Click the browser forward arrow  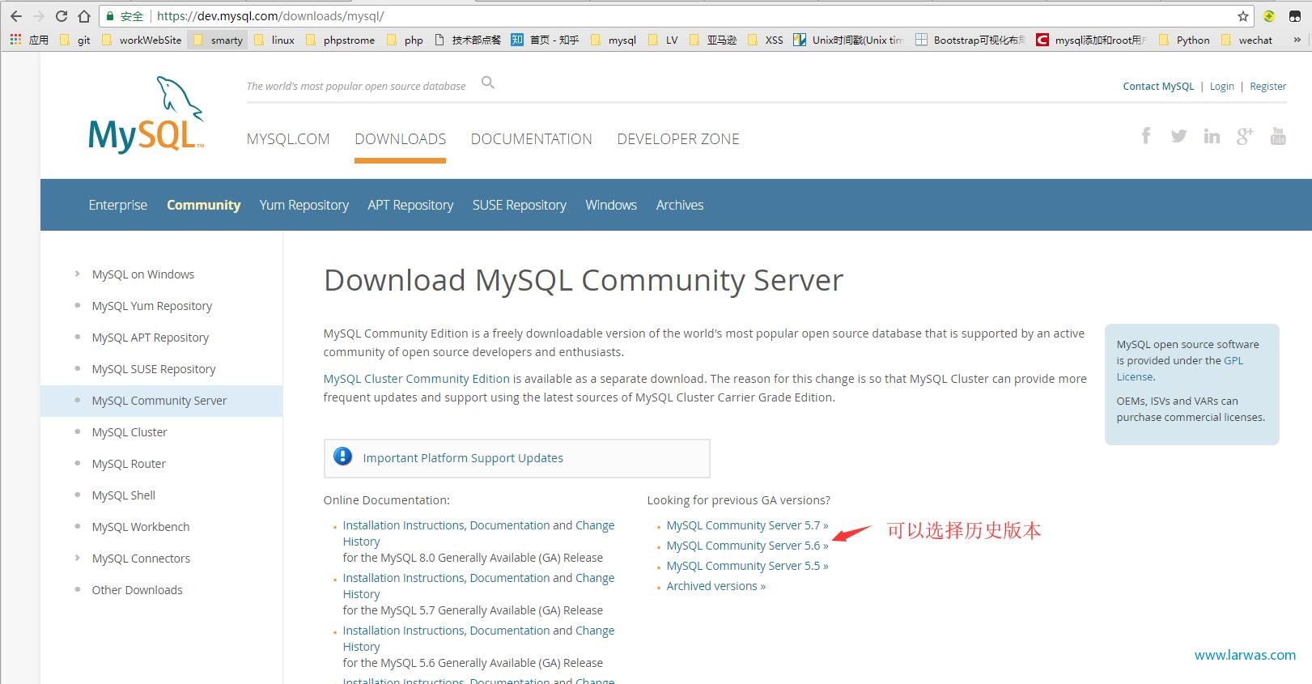tap(38, 16)
